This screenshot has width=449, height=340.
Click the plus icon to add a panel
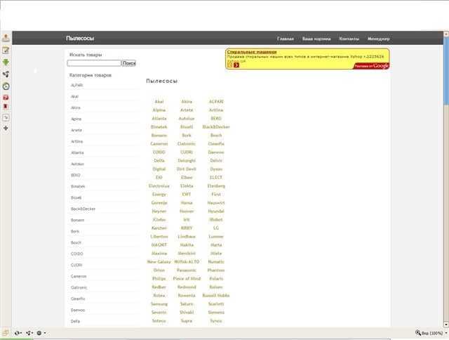click(6, 128)
